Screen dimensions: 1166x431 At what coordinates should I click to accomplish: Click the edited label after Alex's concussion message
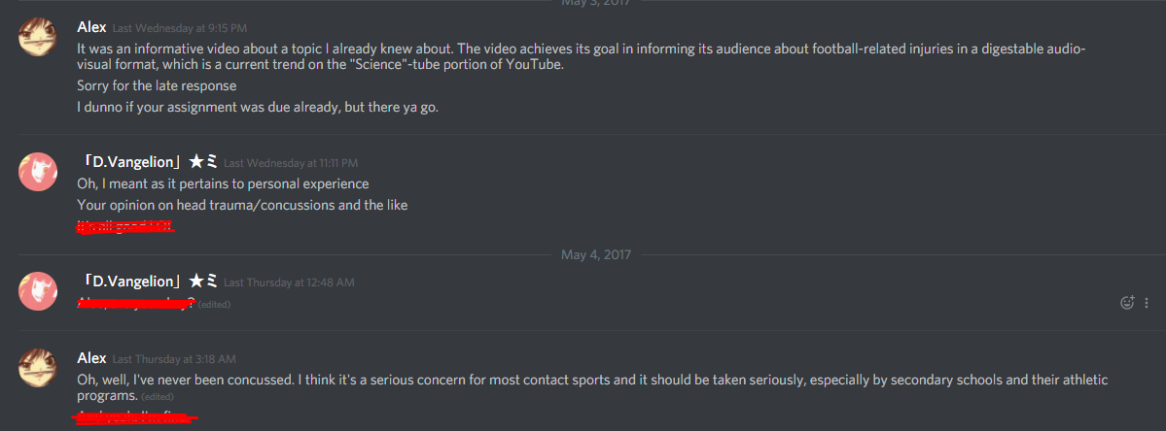pos(158,397)
